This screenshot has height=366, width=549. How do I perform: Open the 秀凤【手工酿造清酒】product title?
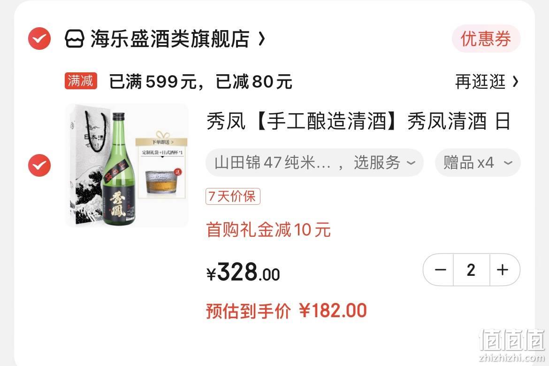pos(358,121)
